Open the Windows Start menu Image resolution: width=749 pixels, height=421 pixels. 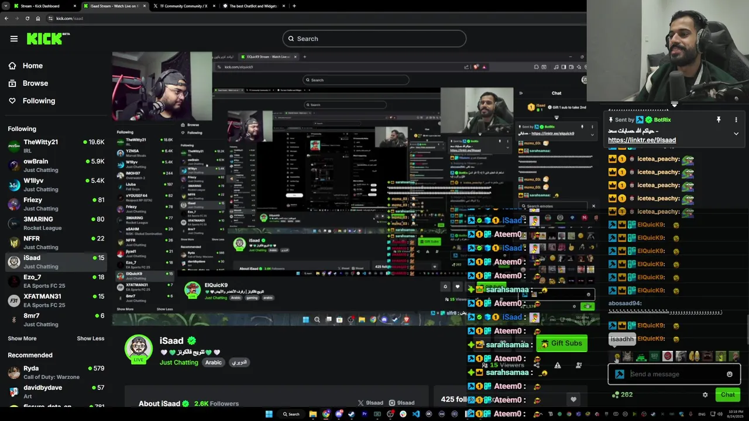269,414
